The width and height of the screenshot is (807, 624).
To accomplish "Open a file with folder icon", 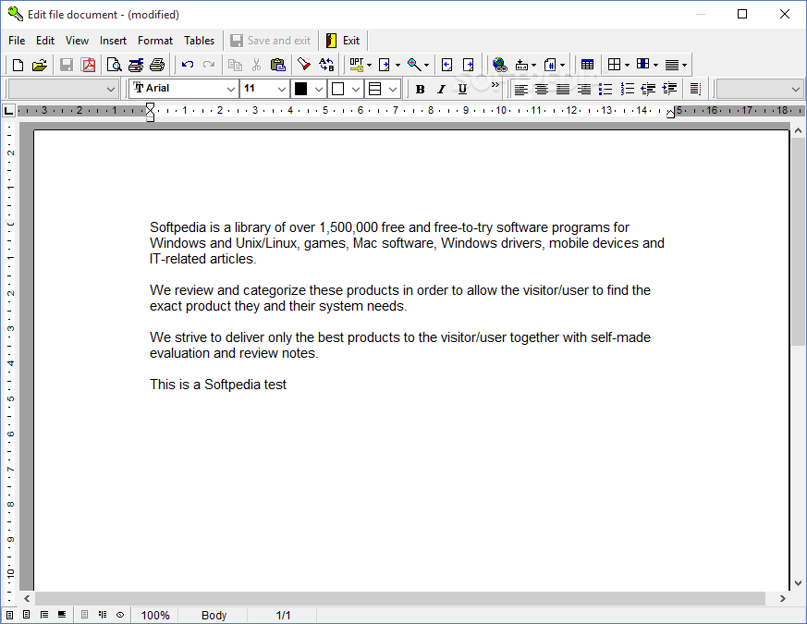I will tap(39, 65).
